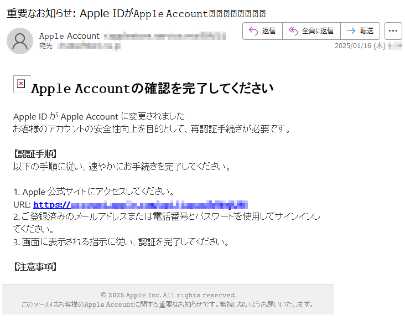
Task: Click step 1. Apple 公式サイトにアクセスしてください
Action: [94, 192]
